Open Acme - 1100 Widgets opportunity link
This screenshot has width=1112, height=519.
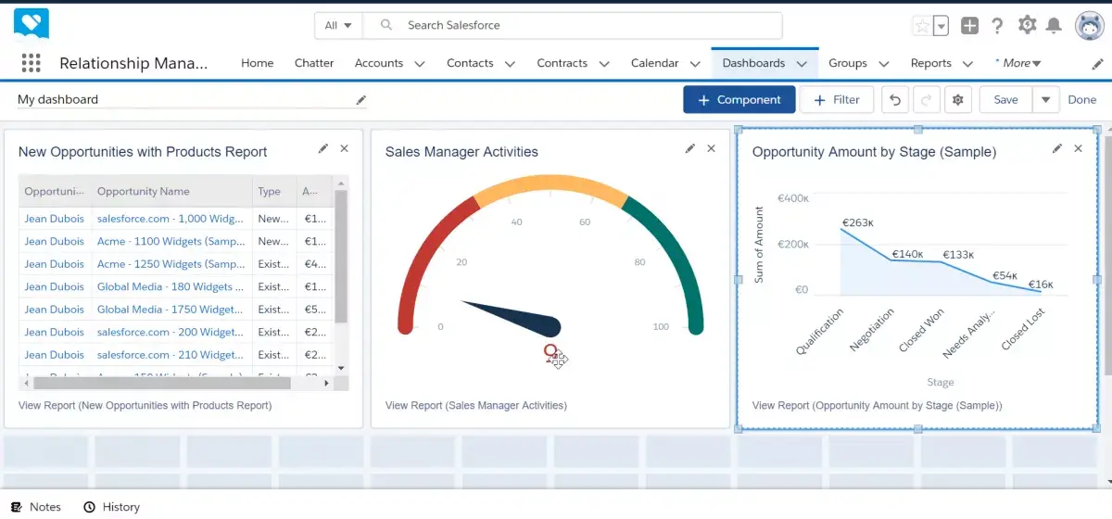pyautogui.click(x=171, y=241)
